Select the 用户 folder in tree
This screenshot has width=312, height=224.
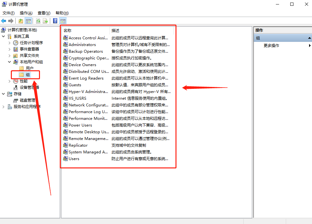coord(29,68)
